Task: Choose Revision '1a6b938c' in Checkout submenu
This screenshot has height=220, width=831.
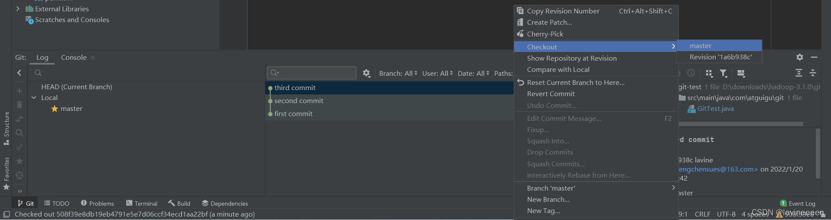Action: pos(719,57)
